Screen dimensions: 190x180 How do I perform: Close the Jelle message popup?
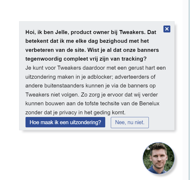pyautogui.click(x=167, y=29)
